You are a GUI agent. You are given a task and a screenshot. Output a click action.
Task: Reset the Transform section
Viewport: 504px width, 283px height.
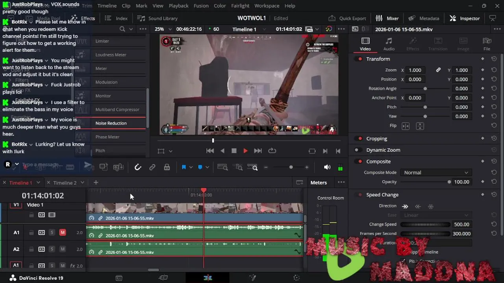(x=494, y=59)
